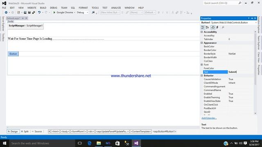
Task: Click the Visual Studio taskbar icon
Action: pos(136,143)
